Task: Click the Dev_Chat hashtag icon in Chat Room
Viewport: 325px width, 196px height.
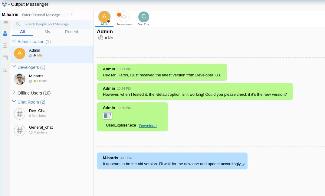Action: 20,114
